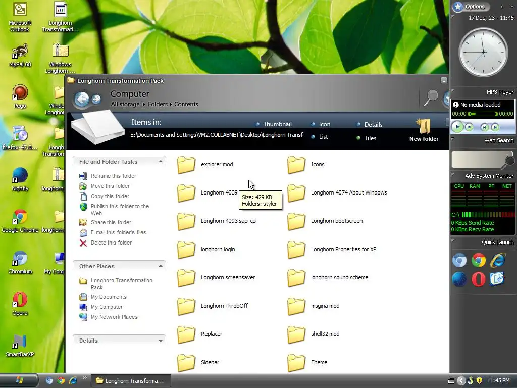This screenshot has height=388, width=517.
Task: Open the Longhorn 4093 sapi cpl folder
Action: 217,221
